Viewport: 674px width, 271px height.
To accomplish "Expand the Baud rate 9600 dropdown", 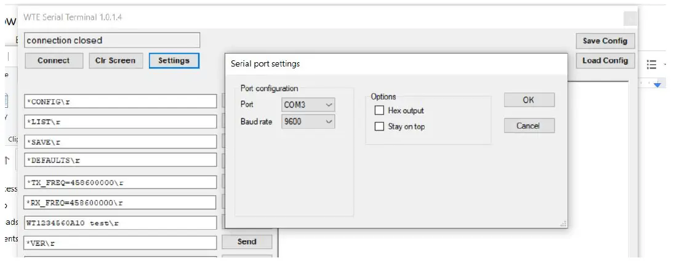I will coord(308,122).
